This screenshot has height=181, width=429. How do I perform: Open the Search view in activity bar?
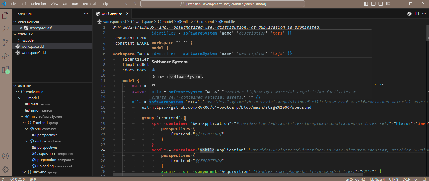5,29
